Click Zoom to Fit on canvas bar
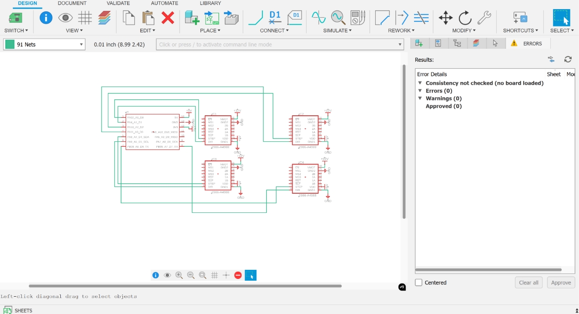The height and width of the screenshot is (314, 579). [203, 275]
